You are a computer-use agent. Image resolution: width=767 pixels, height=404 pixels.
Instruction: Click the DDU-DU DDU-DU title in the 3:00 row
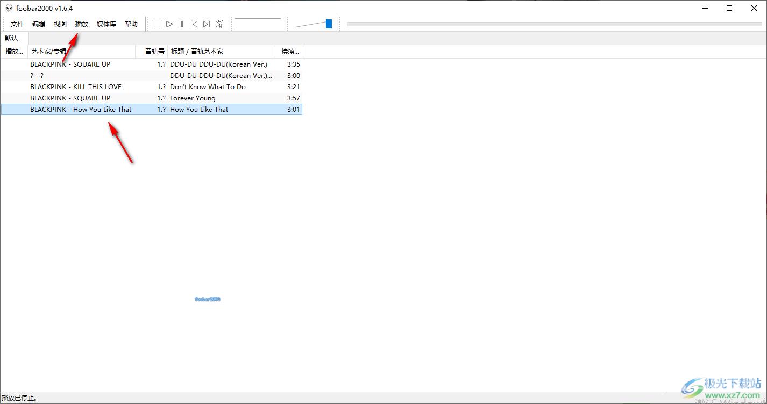click(x=221, y=76)
